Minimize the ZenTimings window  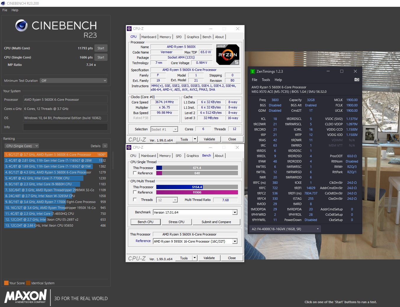pyautogui.click(x=328, y=71)
